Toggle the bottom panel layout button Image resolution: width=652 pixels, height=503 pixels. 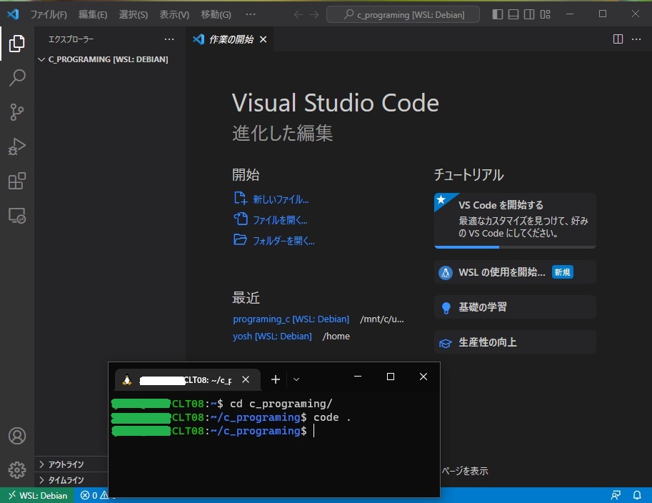pos(513,14)
